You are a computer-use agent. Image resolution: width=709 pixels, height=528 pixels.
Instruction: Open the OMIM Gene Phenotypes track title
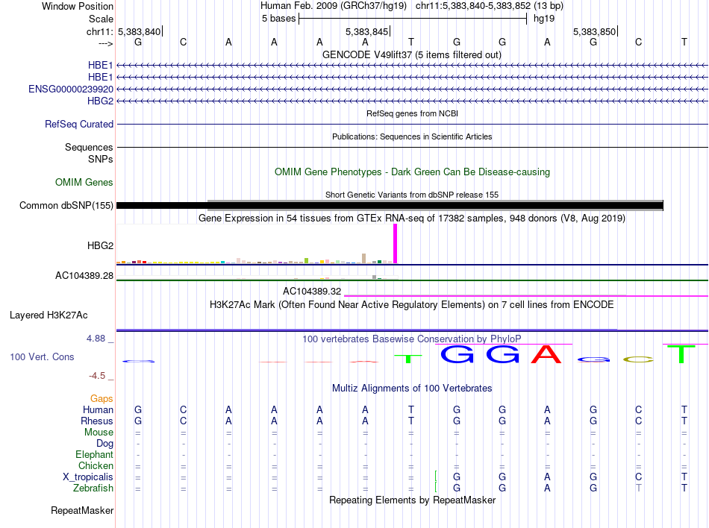tap(412, 172)
